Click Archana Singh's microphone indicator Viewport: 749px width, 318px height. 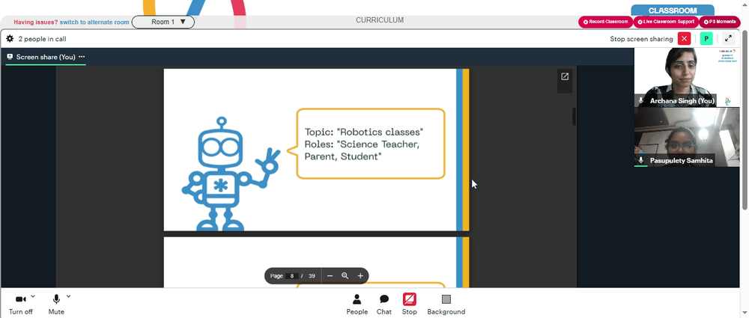641,101
